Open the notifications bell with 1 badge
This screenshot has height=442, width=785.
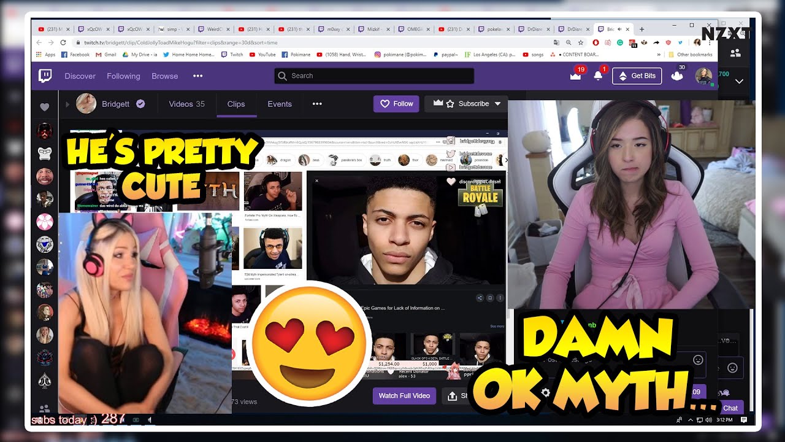(x=598, y=76)
